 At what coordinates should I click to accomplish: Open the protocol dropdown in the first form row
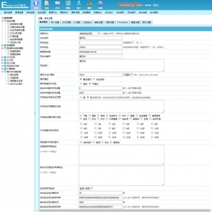(x=90, y=33)
